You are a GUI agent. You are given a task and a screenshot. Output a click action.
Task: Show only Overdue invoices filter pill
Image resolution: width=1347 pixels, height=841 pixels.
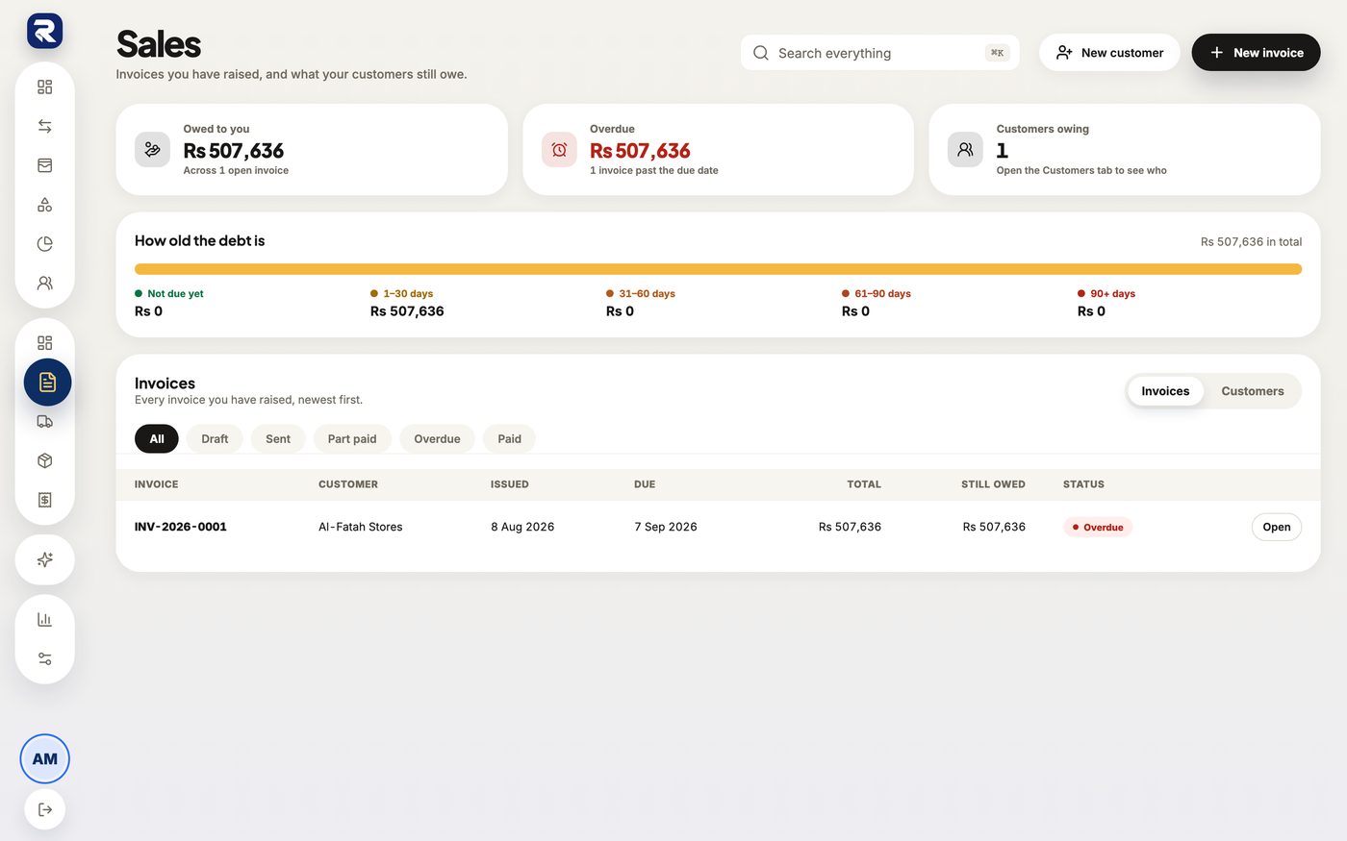[437, 439]
